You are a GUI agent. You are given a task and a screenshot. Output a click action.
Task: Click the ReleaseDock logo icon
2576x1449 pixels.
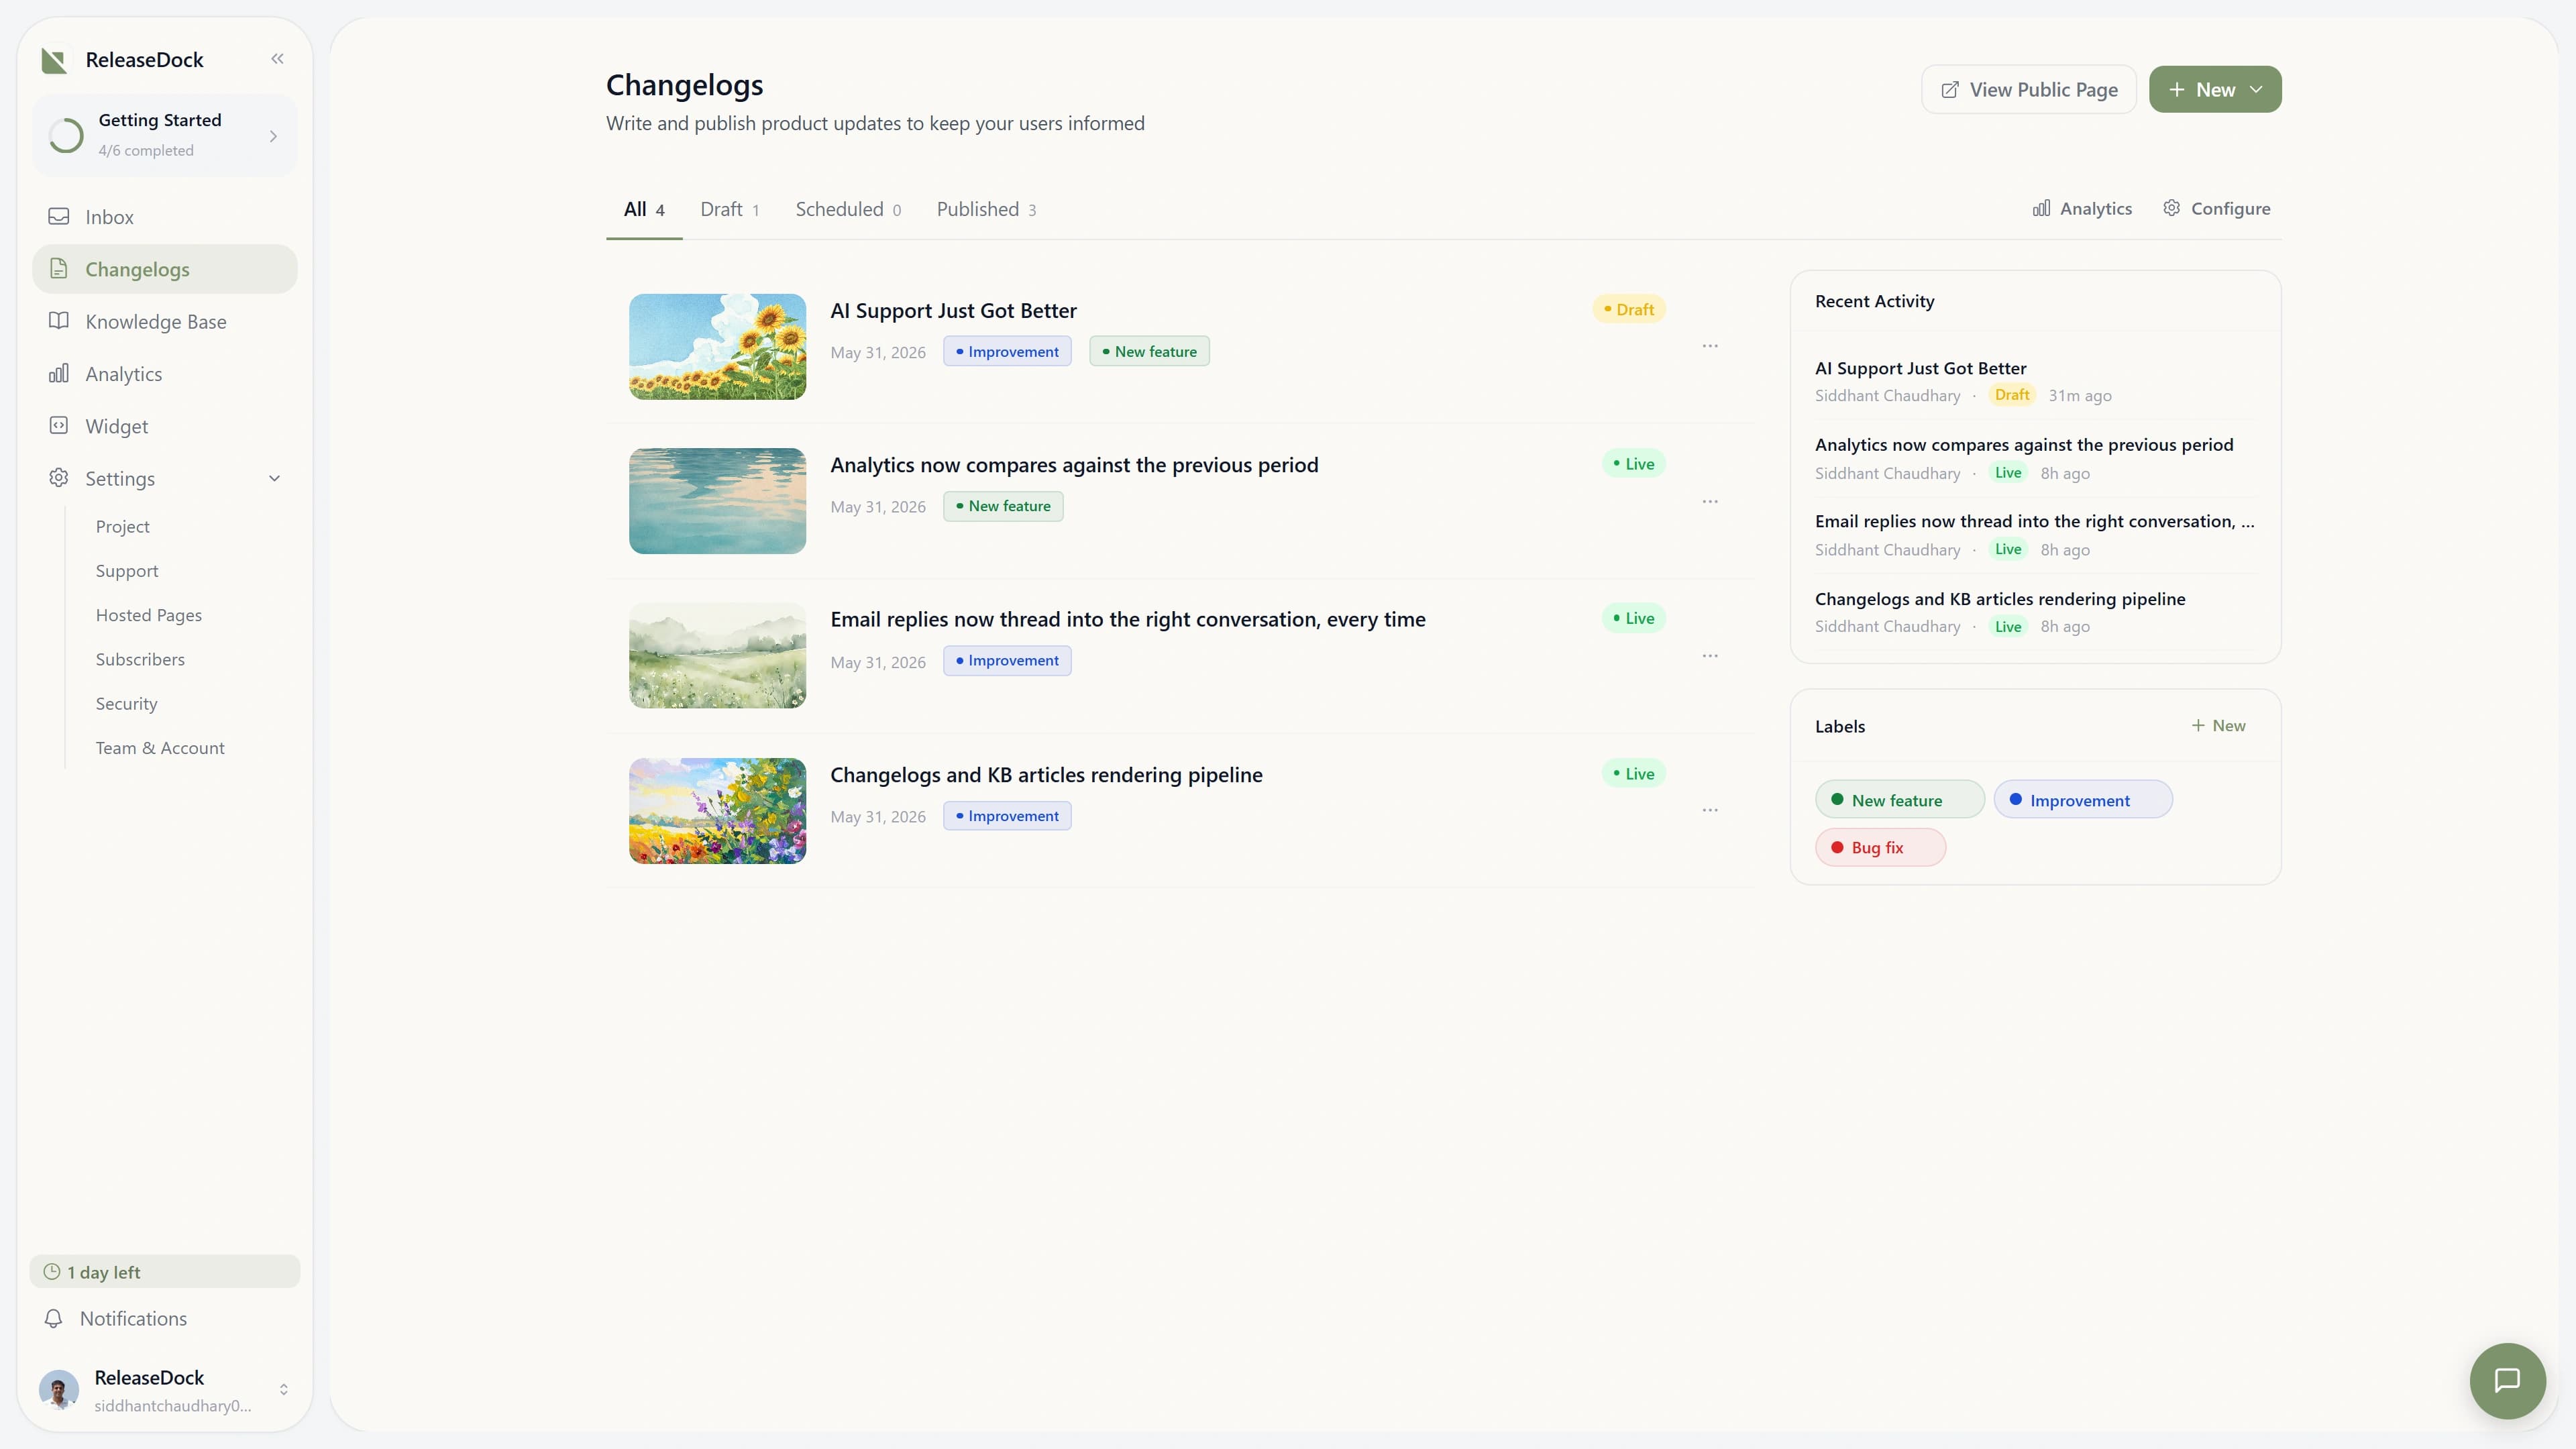(54, 60)
